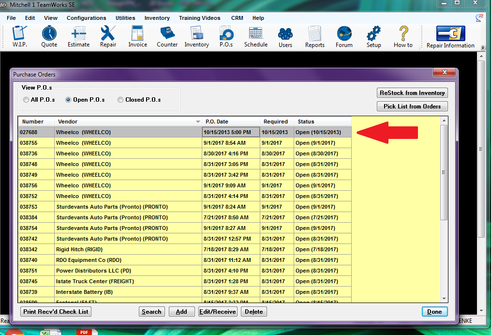Select the RDO Equipment Co (RDO) row
This screenshot has height=335, width=491.
coord(185,260)
